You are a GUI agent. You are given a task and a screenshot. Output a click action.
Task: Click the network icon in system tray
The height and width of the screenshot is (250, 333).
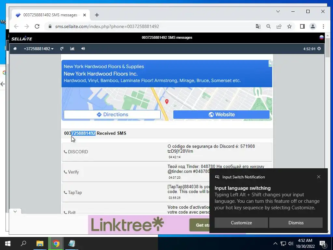[283, 243]
